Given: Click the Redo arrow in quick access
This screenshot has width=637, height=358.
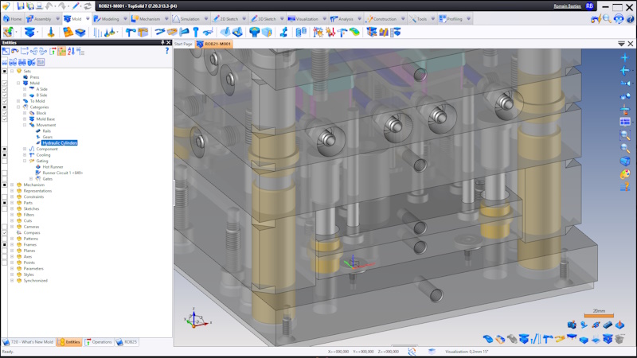Looking at the screenshot, I should point(62,6).
